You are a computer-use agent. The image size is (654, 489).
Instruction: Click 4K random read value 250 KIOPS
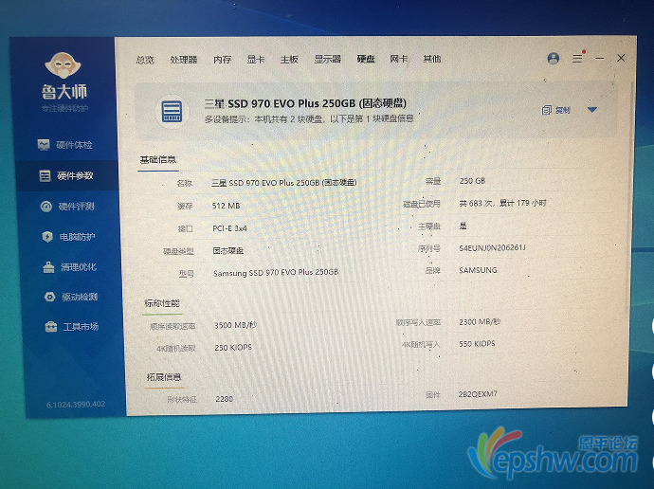click(233, 347)
